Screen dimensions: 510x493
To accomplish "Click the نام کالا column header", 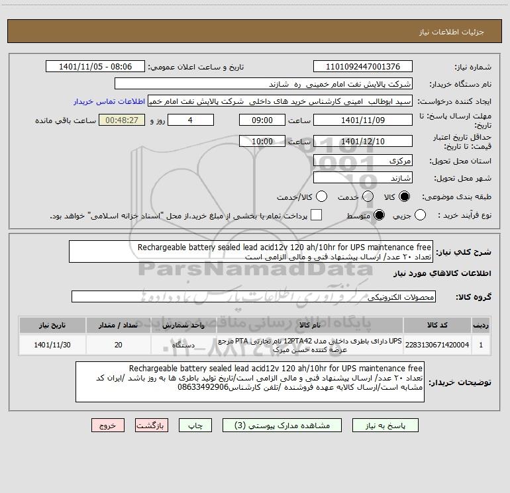I will click(310, 325).
